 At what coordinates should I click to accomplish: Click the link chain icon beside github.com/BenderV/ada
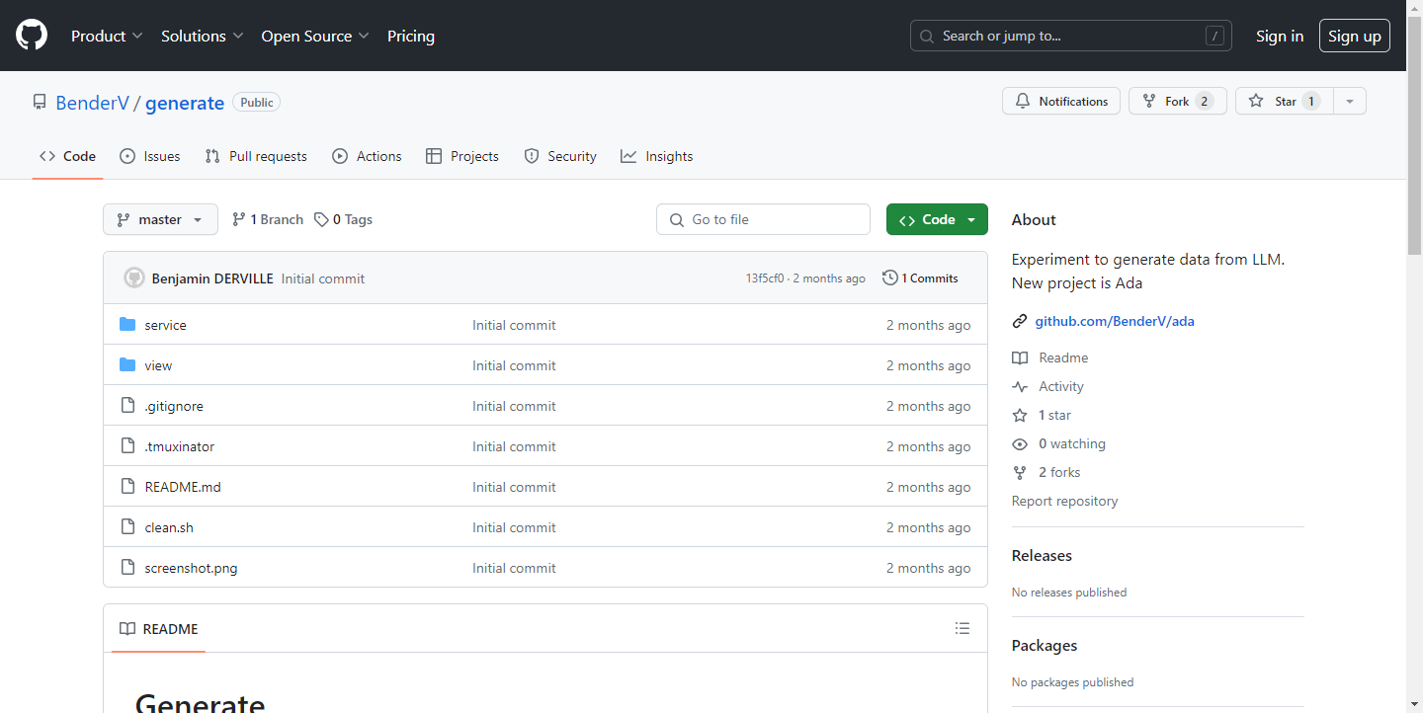[x=1020, y=322]
